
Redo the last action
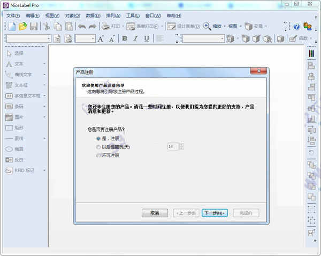(x=93, y=27)
